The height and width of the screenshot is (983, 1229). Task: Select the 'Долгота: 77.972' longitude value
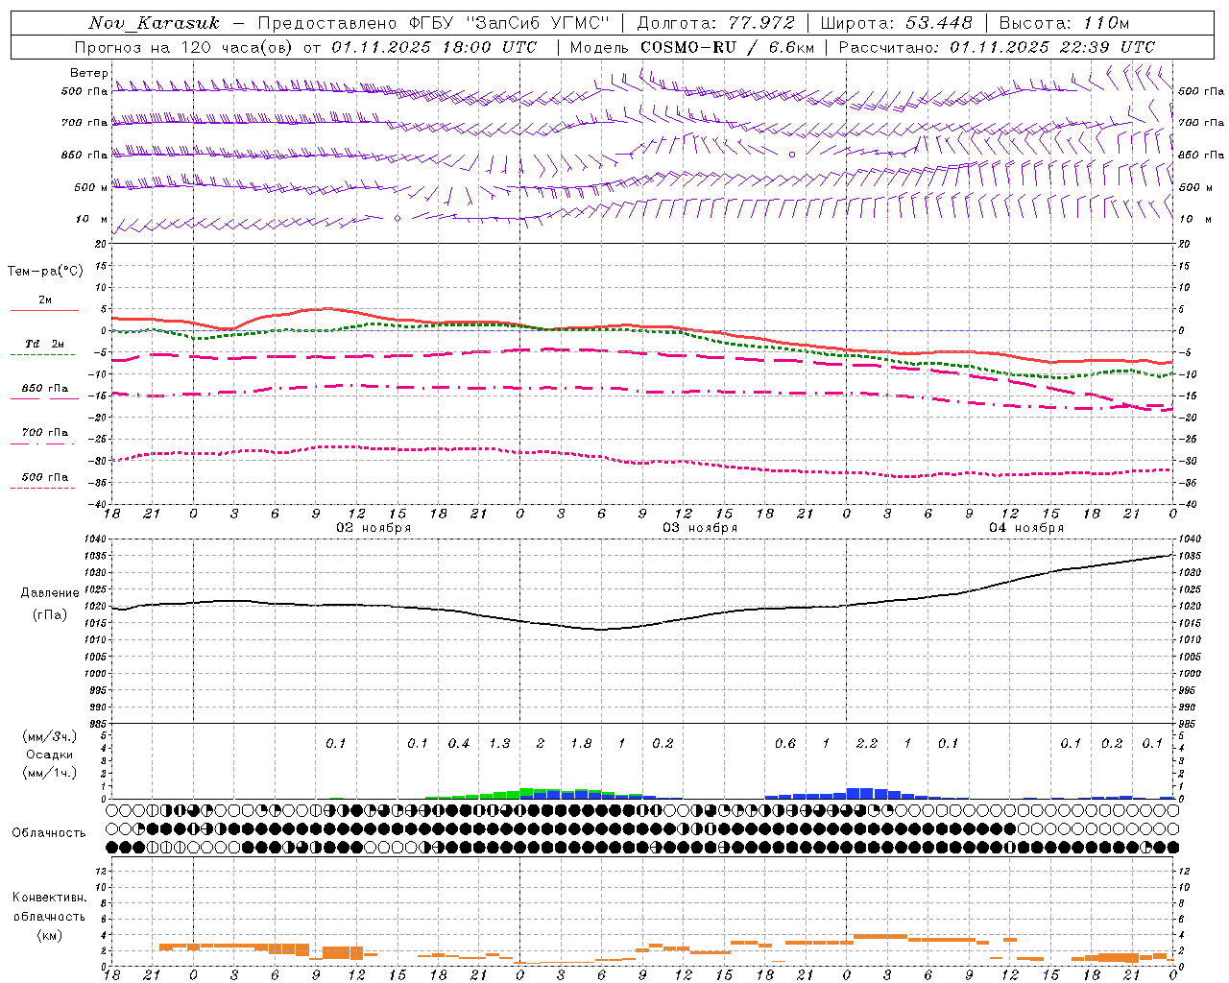[716, 23]
